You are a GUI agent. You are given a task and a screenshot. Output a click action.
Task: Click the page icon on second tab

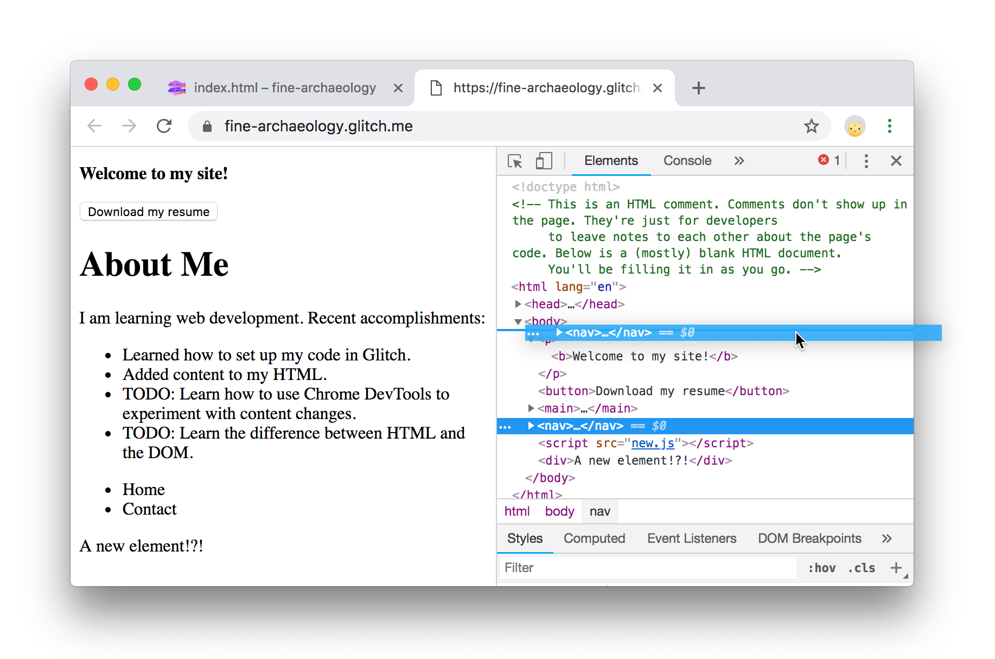[x=436, y=88]
